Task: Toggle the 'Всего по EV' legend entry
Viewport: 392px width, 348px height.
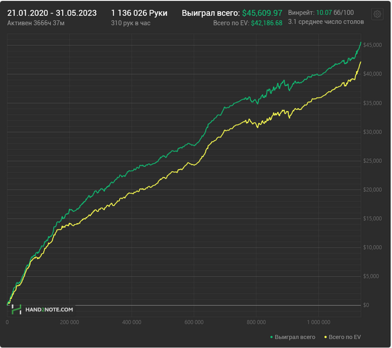Action: click(x=342, y=337)
